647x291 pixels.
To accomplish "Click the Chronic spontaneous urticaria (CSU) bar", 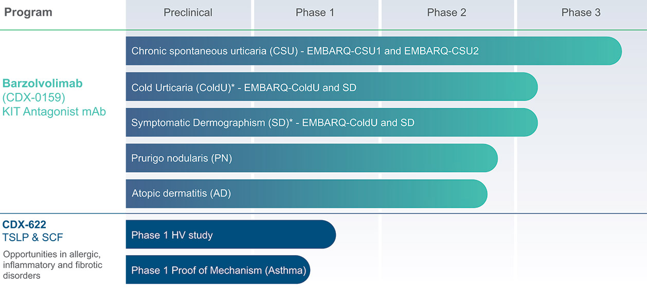I will pyautogui.click(x=374, y=51).
